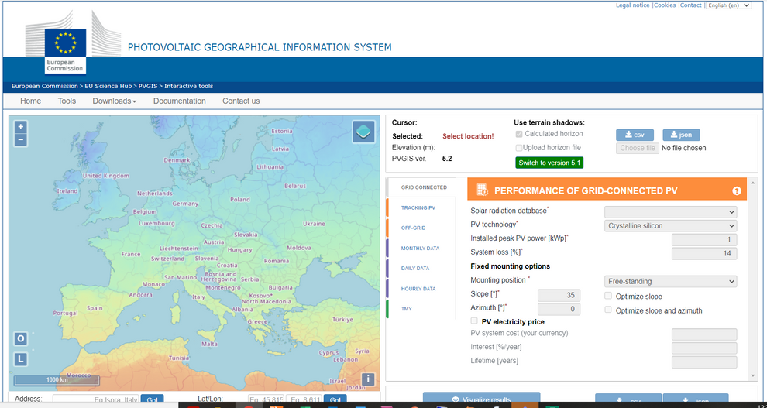Screen dimensions: 767x408
Task: Click the 1000 km map scale bar
Action: 57,379
